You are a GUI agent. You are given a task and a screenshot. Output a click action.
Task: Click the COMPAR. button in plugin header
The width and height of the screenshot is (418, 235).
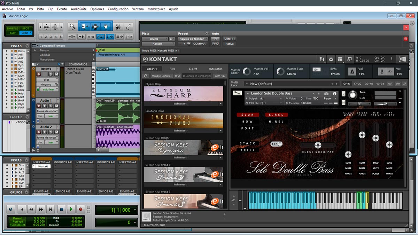[x=199, y=44]
